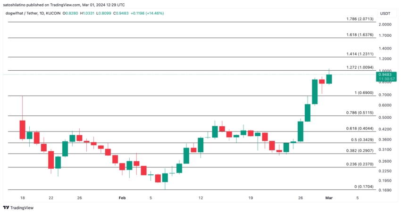
Task: Click the dogwifhat / Tether symbol title
Action: (21, 13)
